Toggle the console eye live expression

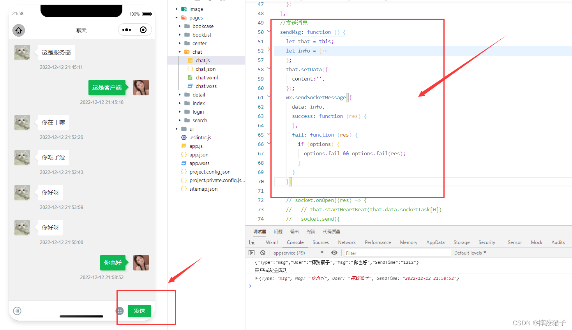[334, 253]
